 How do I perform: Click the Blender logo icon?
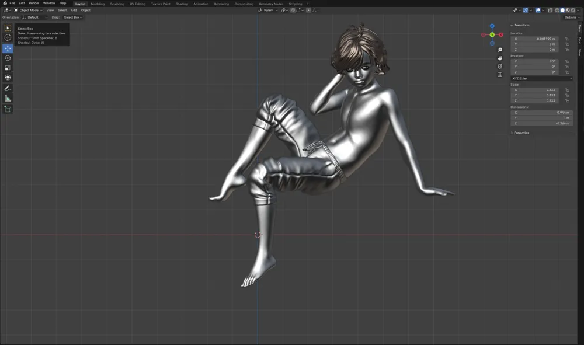(5, 3)
